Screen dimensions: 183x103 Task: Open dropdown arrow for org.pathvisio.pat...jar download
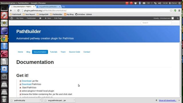74,100
